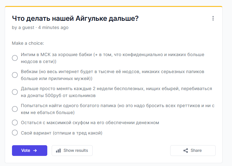Image resolution: width=232 pixels, height=166 pixels.
Task: Select radio button for 'Вебкам' option
Action: 15,75
